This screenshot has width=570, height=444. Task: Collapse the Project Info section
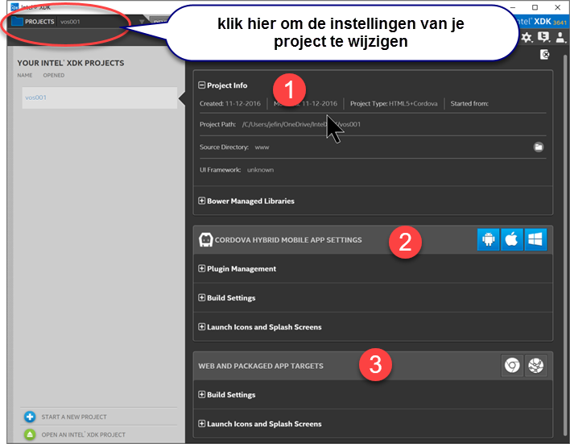click(202, 85)
